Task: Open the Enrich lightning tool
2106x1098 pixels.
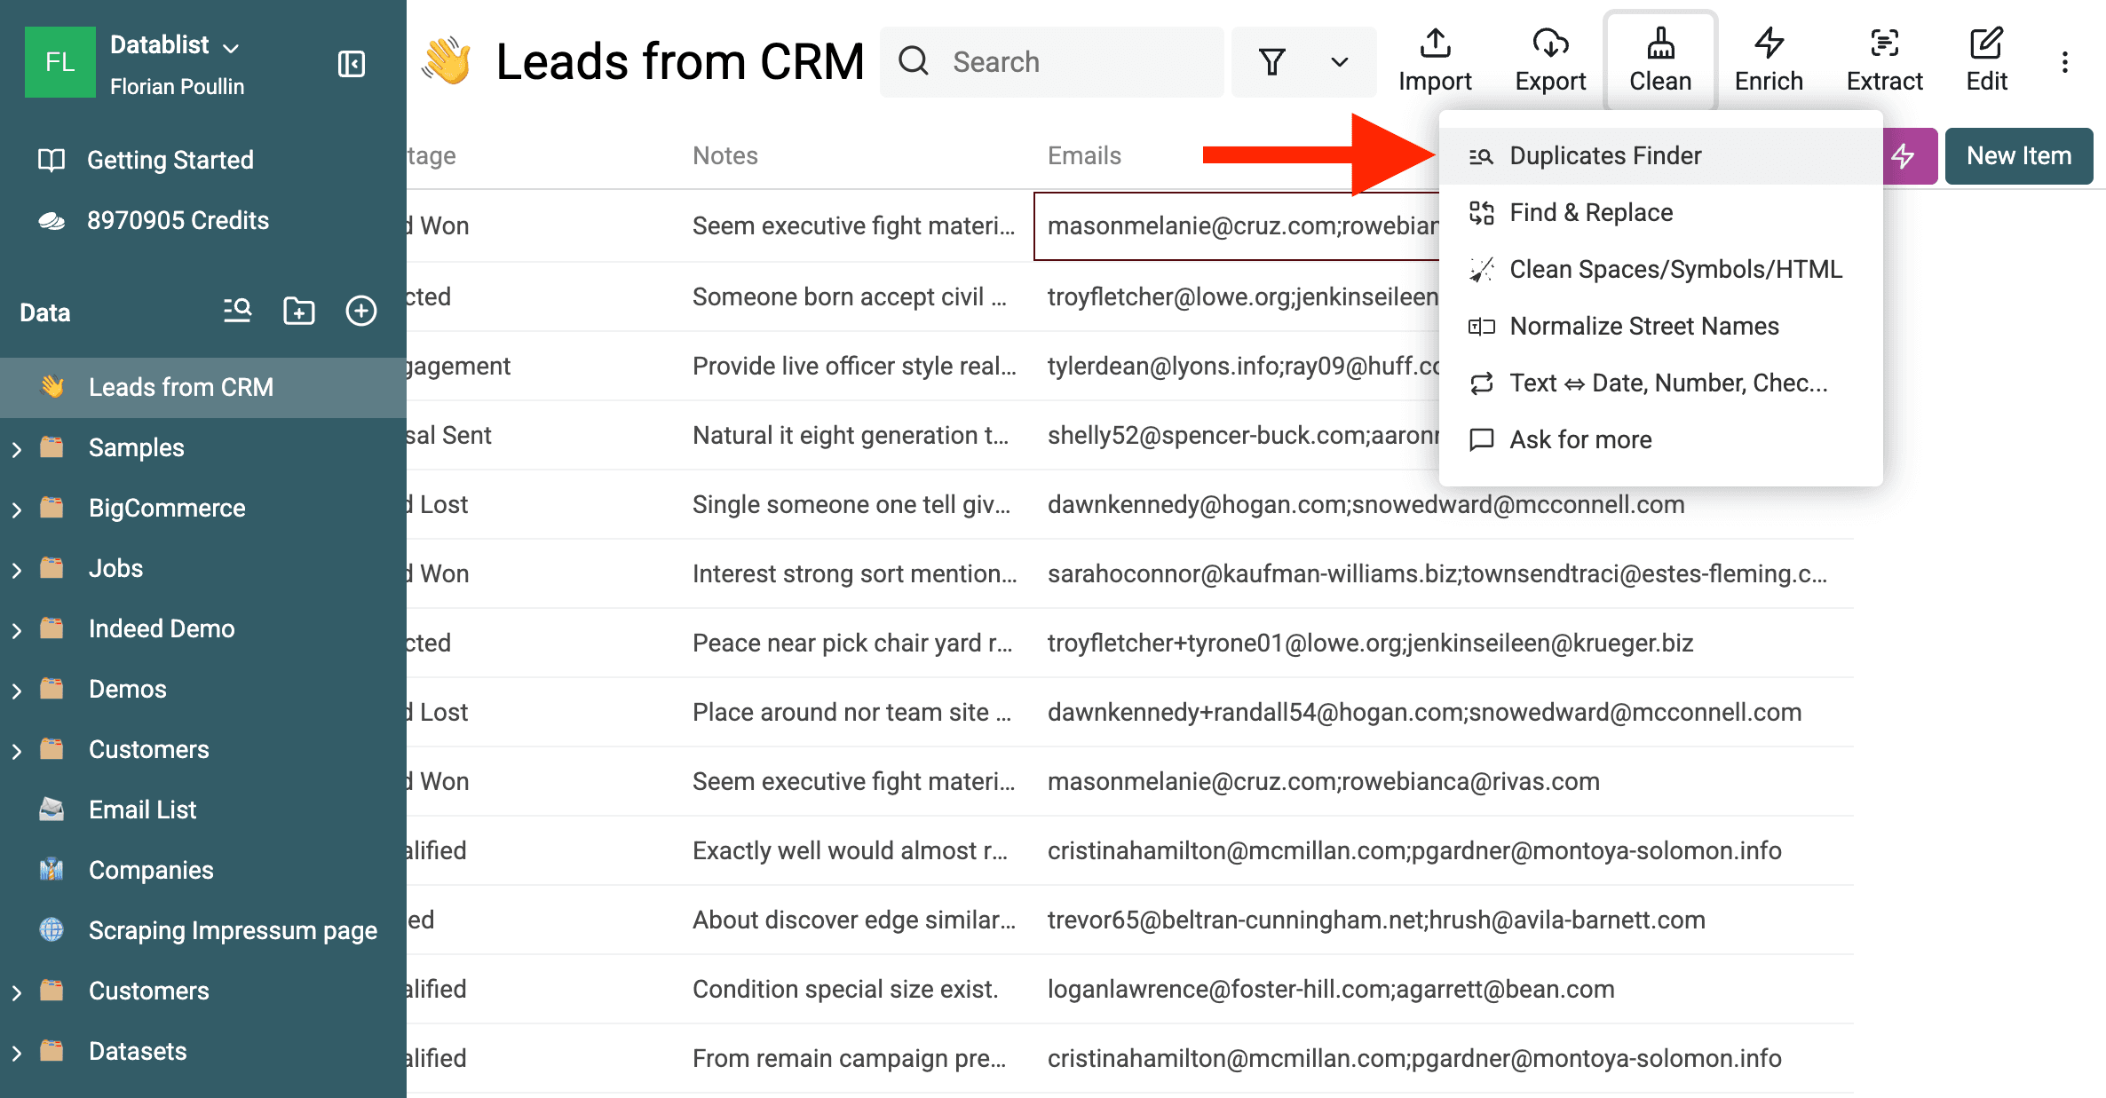Action: [x=1769, y=60]
